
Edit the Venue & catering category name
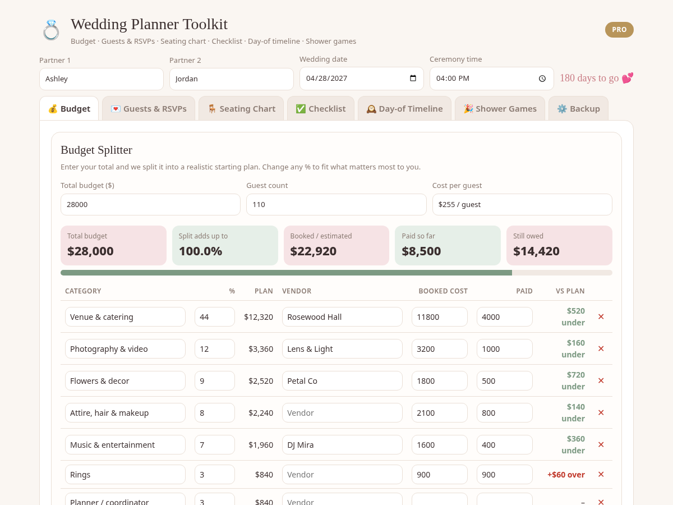click(125, 316)
